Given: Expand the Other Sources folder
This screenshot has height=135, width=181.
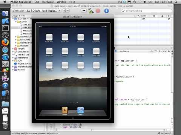Looking at the screenshot, I should (x=16, y=37).
